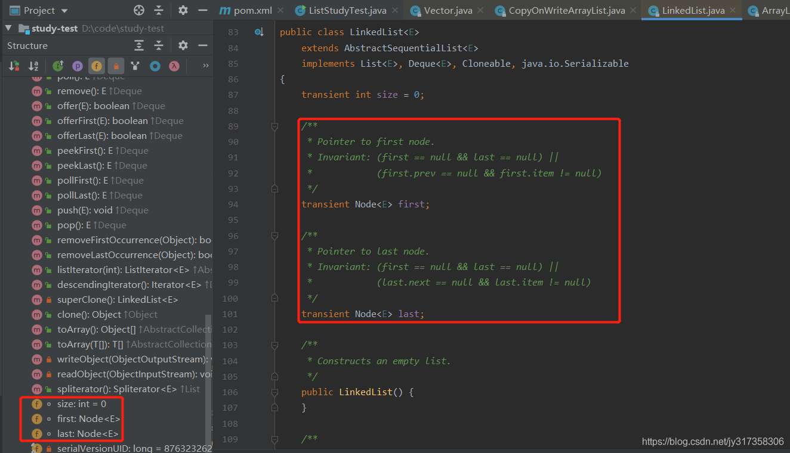Screen dimensions: 790x453
Task: Collapse all nodes in Structure panel
Action: tap(159, 45)
